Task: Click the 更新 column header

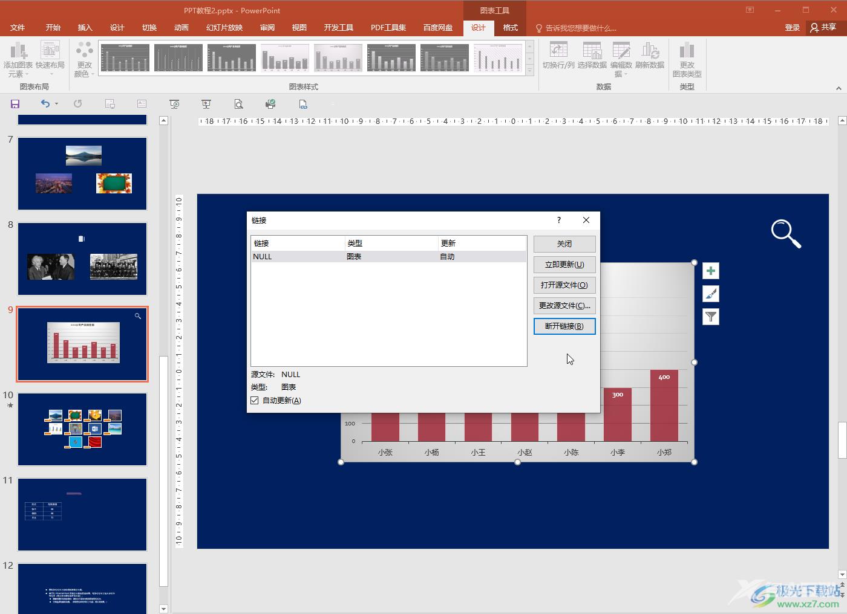Action: pyautogui.click(x=482, y=243)
